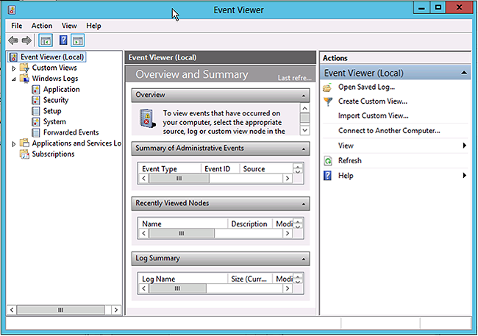Click Show/Hide Action Pane toolbar icon
Image resolution: width=478 pixels, height=336 pixels.
click(77, 40)
